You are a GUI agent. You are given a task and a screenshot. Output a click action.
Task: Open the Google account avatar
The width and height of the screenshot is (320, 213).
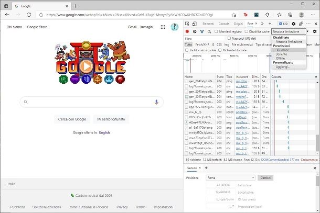pos(175,27)
